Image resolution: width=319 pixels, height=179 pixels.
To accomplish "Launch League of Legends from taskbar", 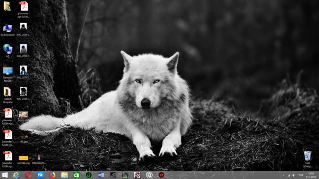I will [125, 175].
